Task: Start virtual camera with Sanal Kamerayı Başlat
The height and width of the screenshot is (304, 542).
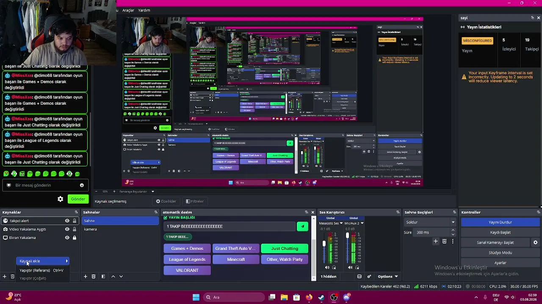Action: [495, 243]
